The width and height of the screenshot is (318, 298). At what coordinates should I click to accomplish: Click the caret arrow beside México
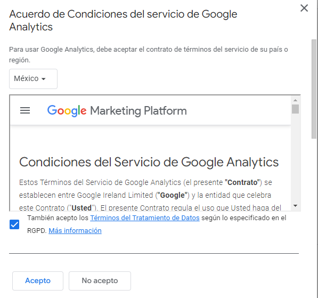pyautogui.click(x=43, y=79)
